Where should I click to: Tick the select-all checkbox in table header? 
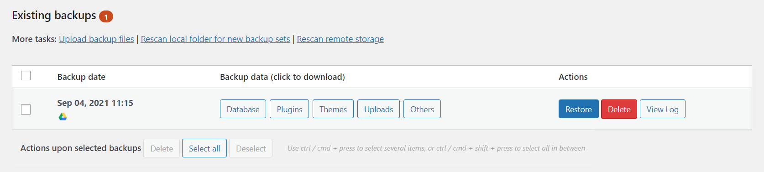pos(26,76)
